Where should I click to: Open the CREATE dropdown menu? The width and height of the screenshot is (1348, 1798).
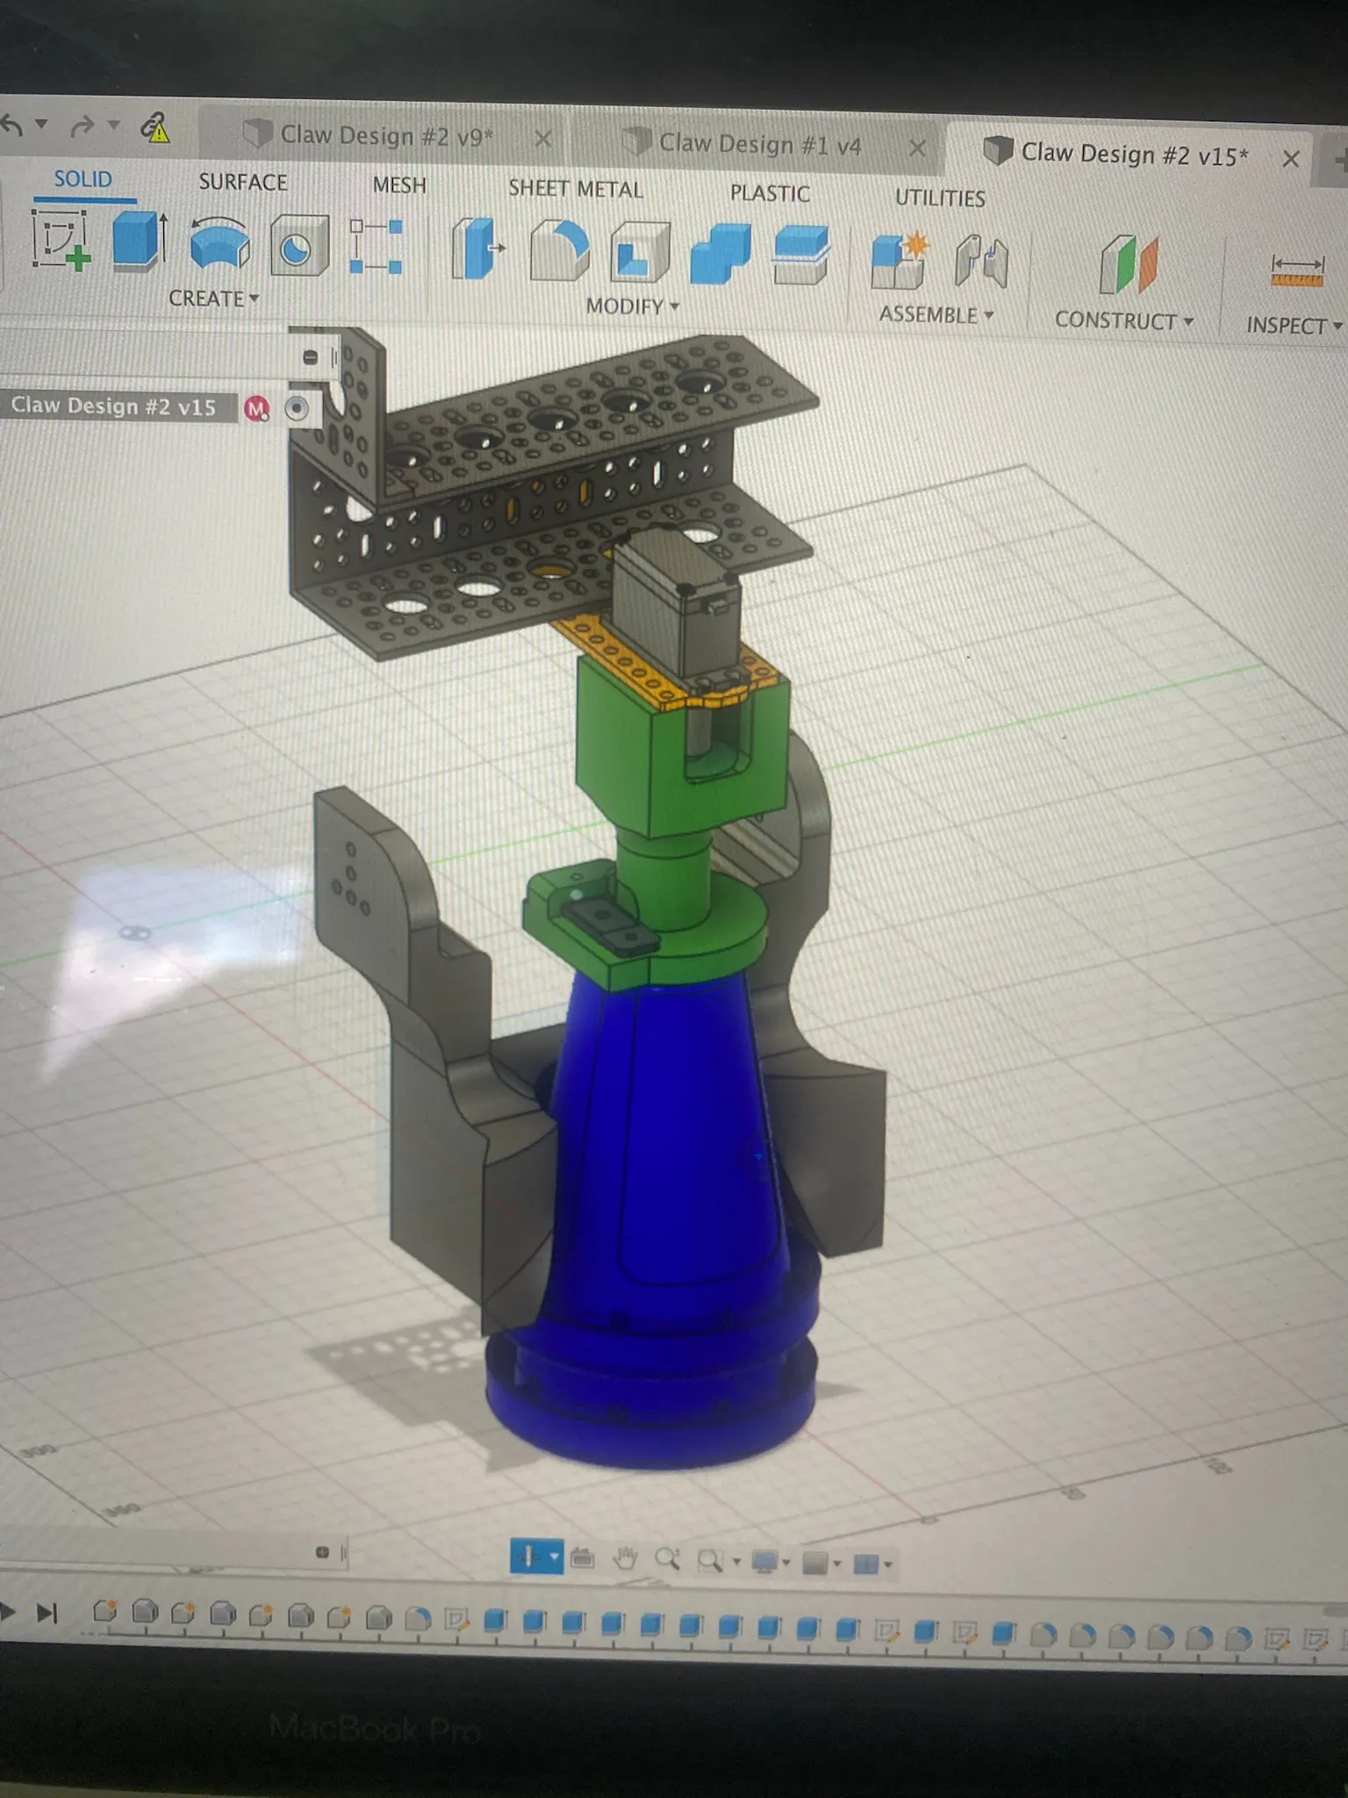point(213,298)
